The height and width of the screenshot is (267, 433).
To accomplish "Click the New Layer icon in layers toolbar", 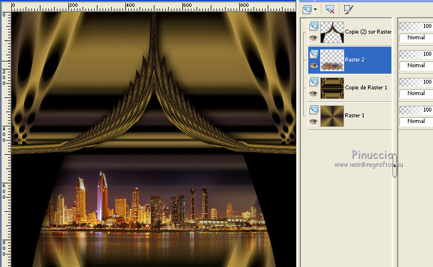I will click(x=307, y=9).
